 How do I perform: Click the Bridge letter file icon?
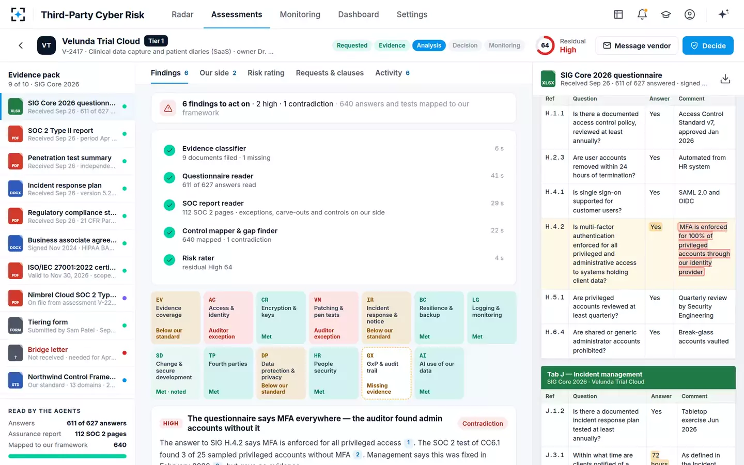click(16, 353)
